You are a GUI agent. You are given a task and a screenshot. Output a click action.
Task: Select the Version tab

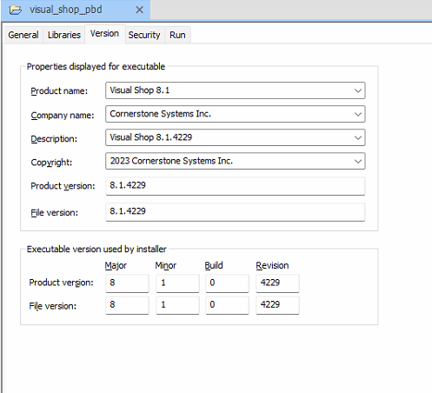pos(104,34)
